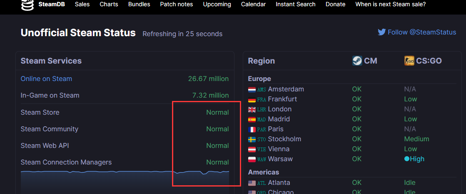Viewport: 466px width, 194px height.
Task: Click When is next Steam sale link
Action: point(390,4)
